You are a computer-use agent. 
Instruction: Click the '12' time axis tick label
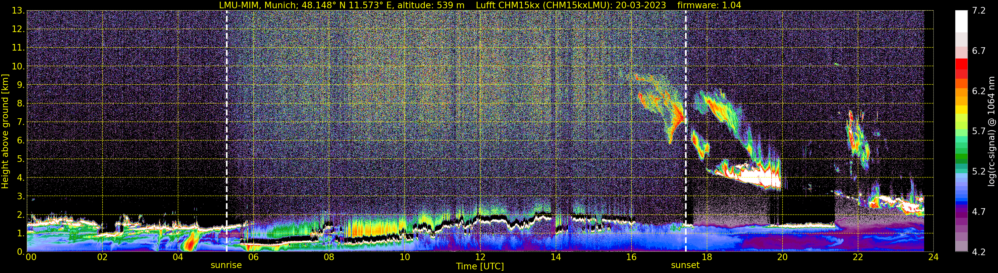click(x=480, y=257)
